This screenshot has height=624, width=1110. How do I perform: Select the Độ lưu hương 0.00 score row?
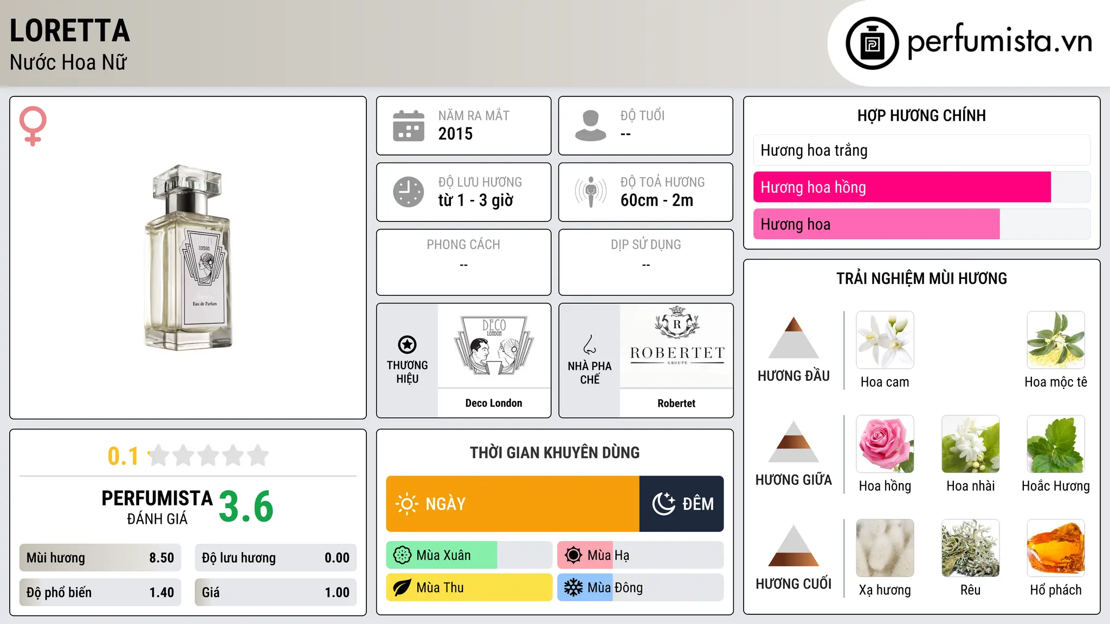(275, 558)
